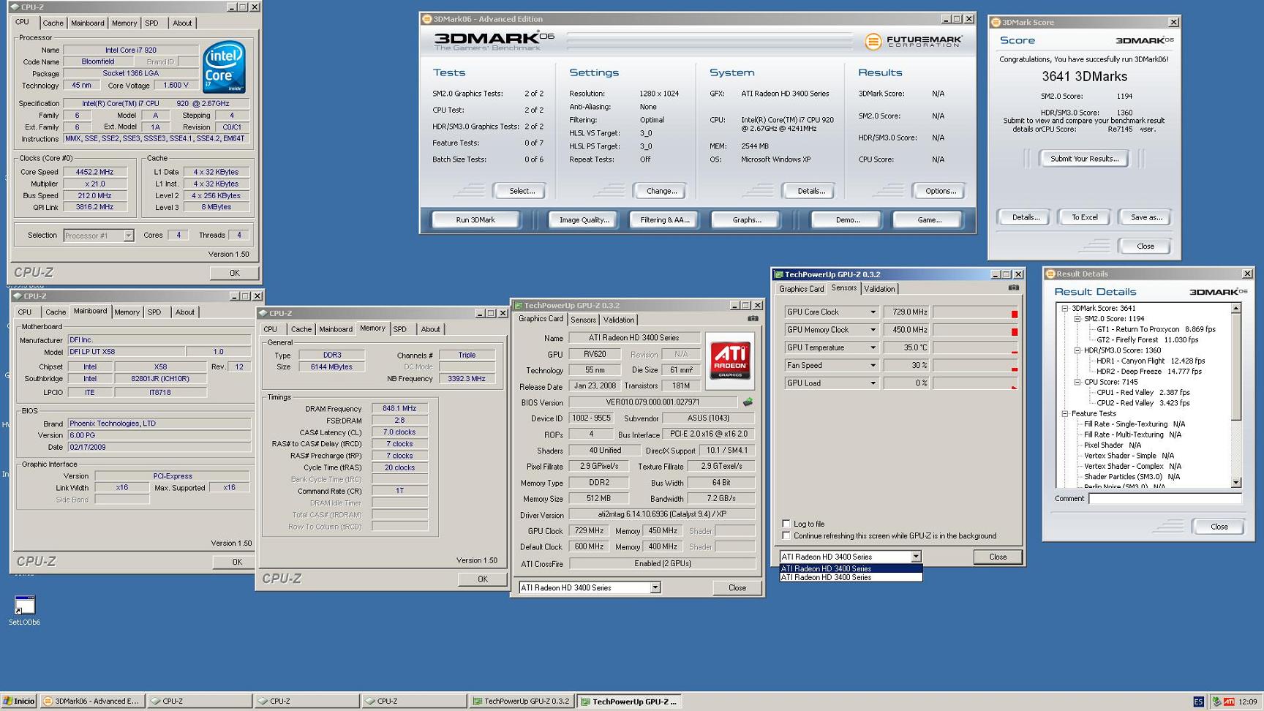Select HDR2 - Deep Freeze result row
1264x711 pixels.
click(x=1148, y=372)
